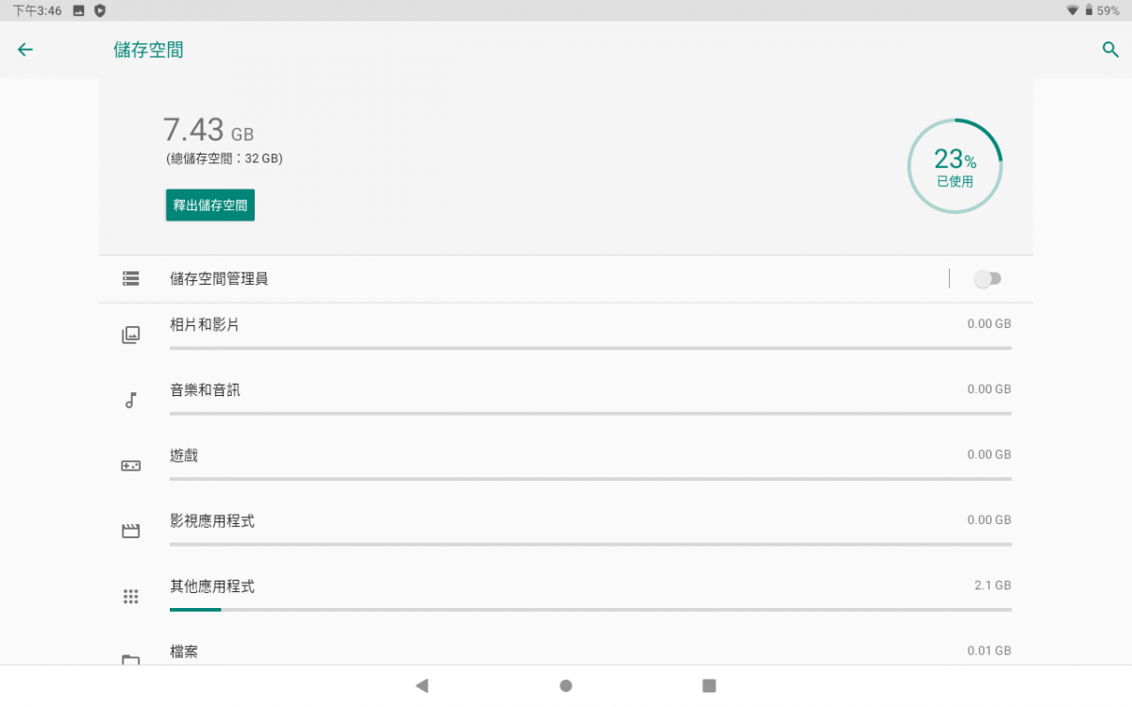Open the 儲存空間管理員 settings entry
This screenshot has height=707, width=1132.
[x=524, y=279]
